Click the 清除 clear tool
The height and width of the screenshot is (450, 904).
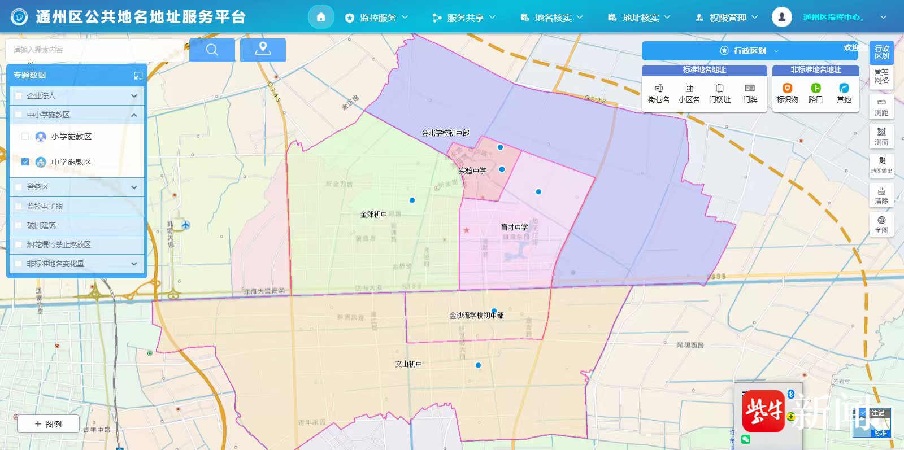pos(881,195)
